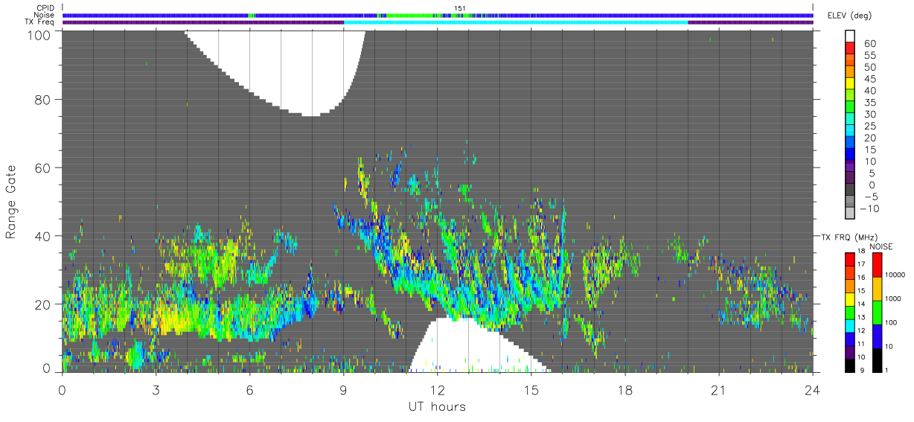Click ELEV colorbar label '35'
Viewport: 914px width, 422px height.
(870, 103)
